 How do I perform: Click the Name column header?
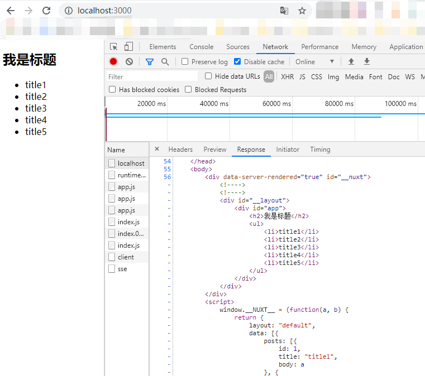coord(127,150)
